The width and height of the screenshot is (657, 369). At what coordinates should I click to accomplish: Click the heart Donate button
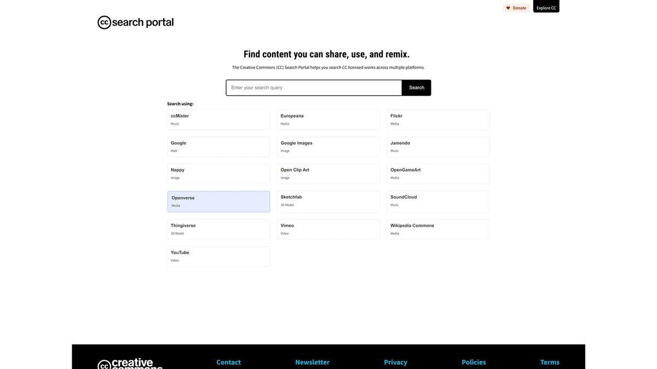(x=516, y=8)
